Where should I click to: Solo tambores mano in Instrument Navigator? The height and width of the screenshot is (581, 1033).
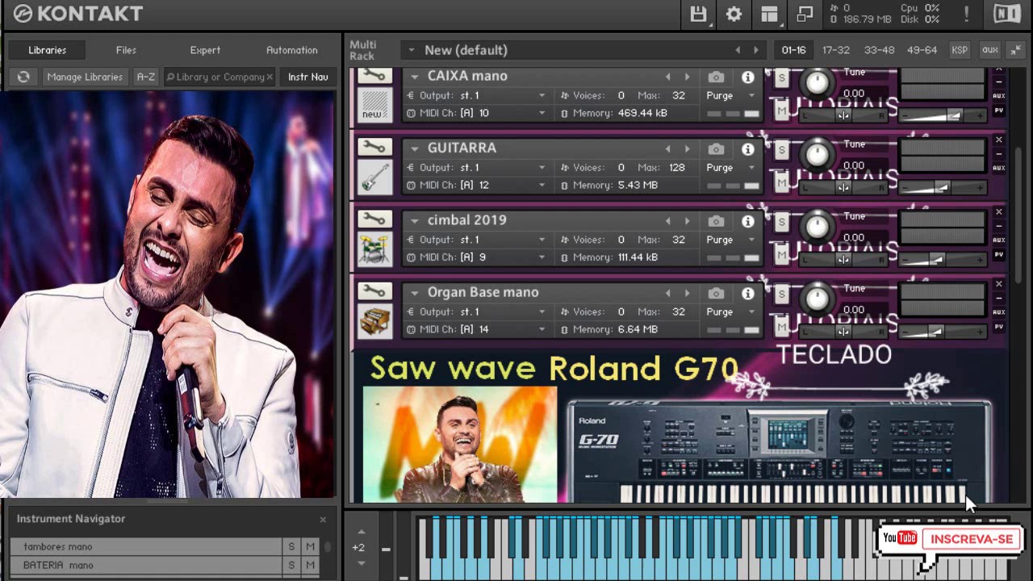[291, 546]
